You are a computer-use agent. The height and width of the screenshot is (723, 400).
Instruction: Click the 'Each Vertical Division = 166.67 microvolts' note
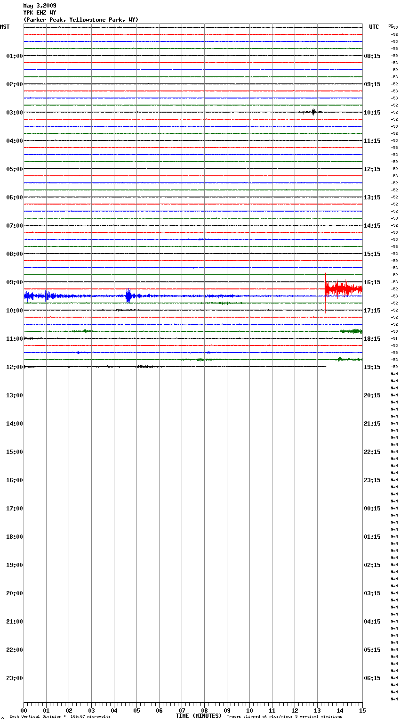pyautogui.click(x=60, y=716)
